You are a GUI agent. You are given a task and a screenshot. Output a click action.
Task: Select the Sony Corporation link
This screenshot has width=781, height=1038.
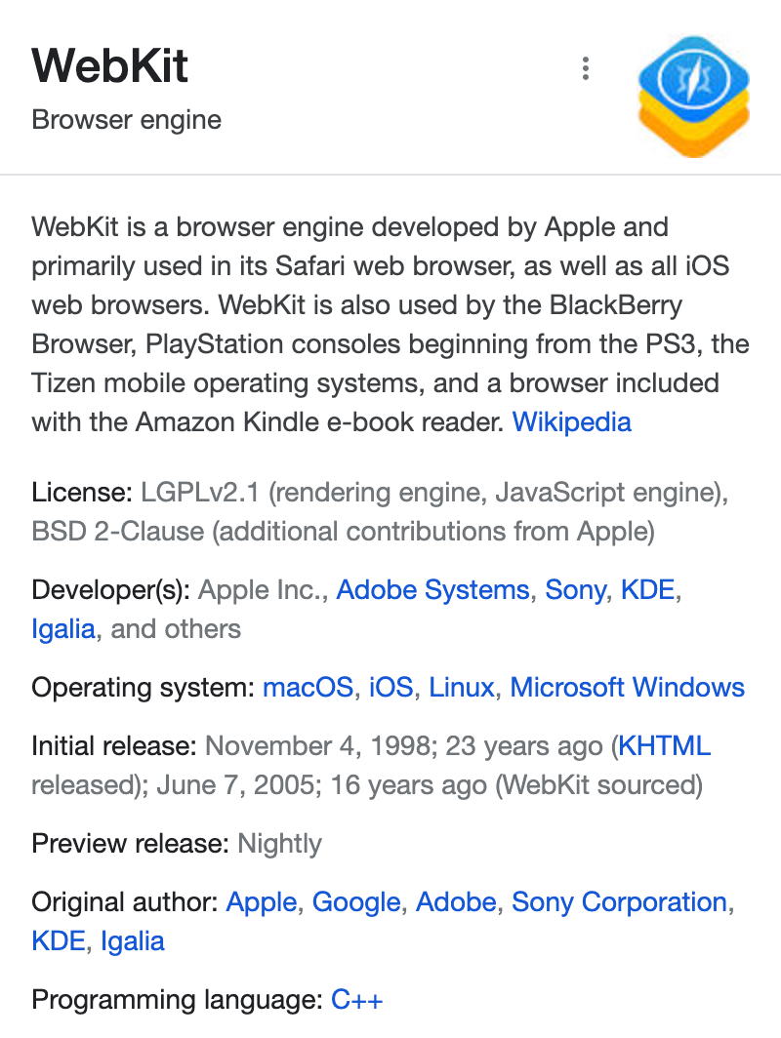click(619, 902)
